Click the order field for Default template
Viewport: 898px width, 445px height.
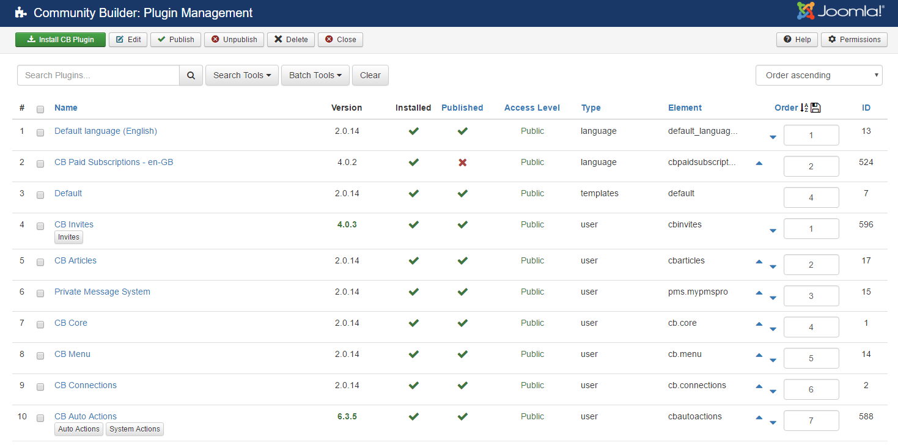click(811, 197)
